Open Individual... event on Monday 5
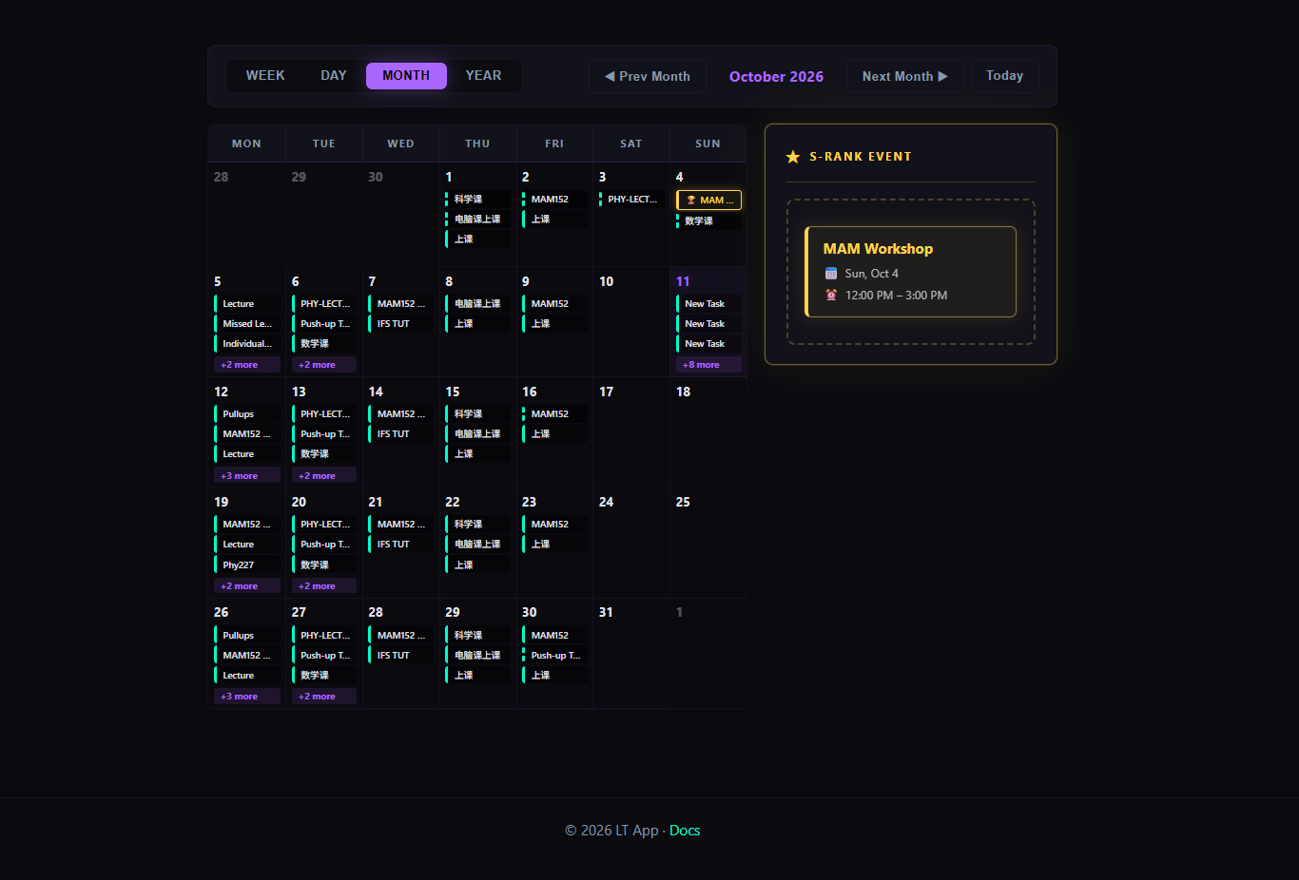Viewport: 1299px width, 880px height. [x=247, y=344]
